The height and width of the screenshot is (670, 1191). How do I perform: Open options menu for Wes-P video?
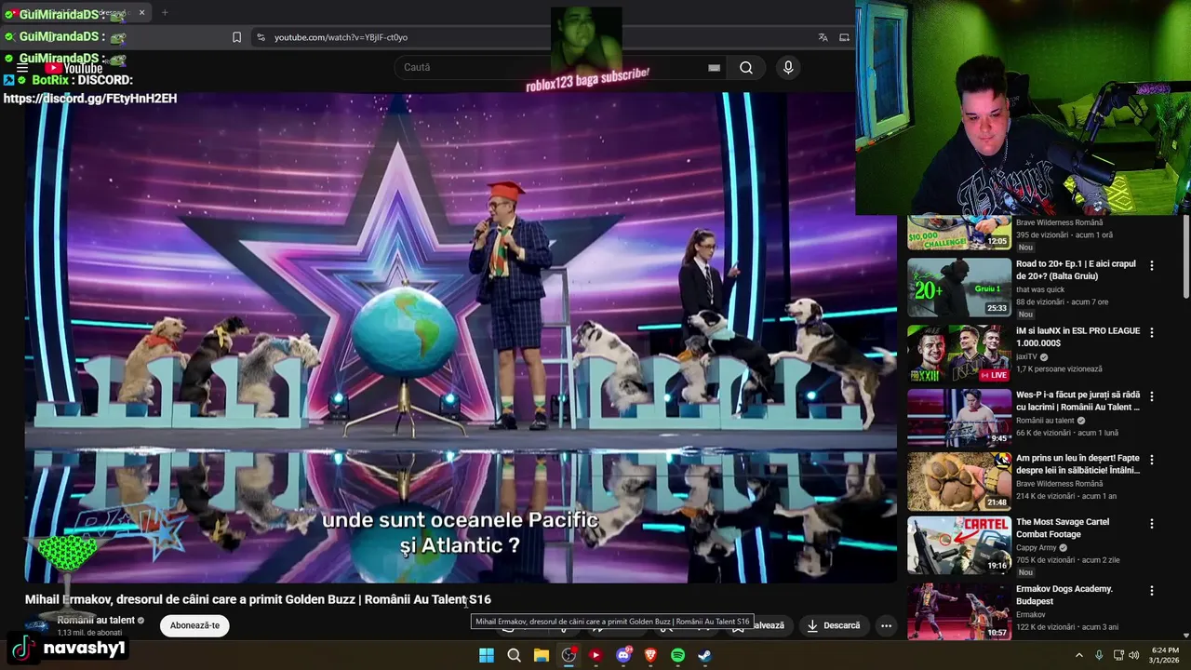point(1151,396)
